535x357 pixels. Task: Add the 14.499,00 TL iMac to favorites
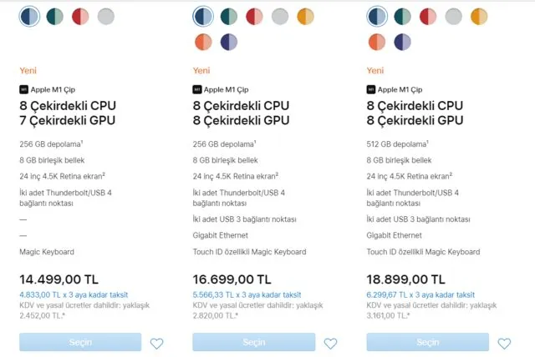(x=156, y=343)
